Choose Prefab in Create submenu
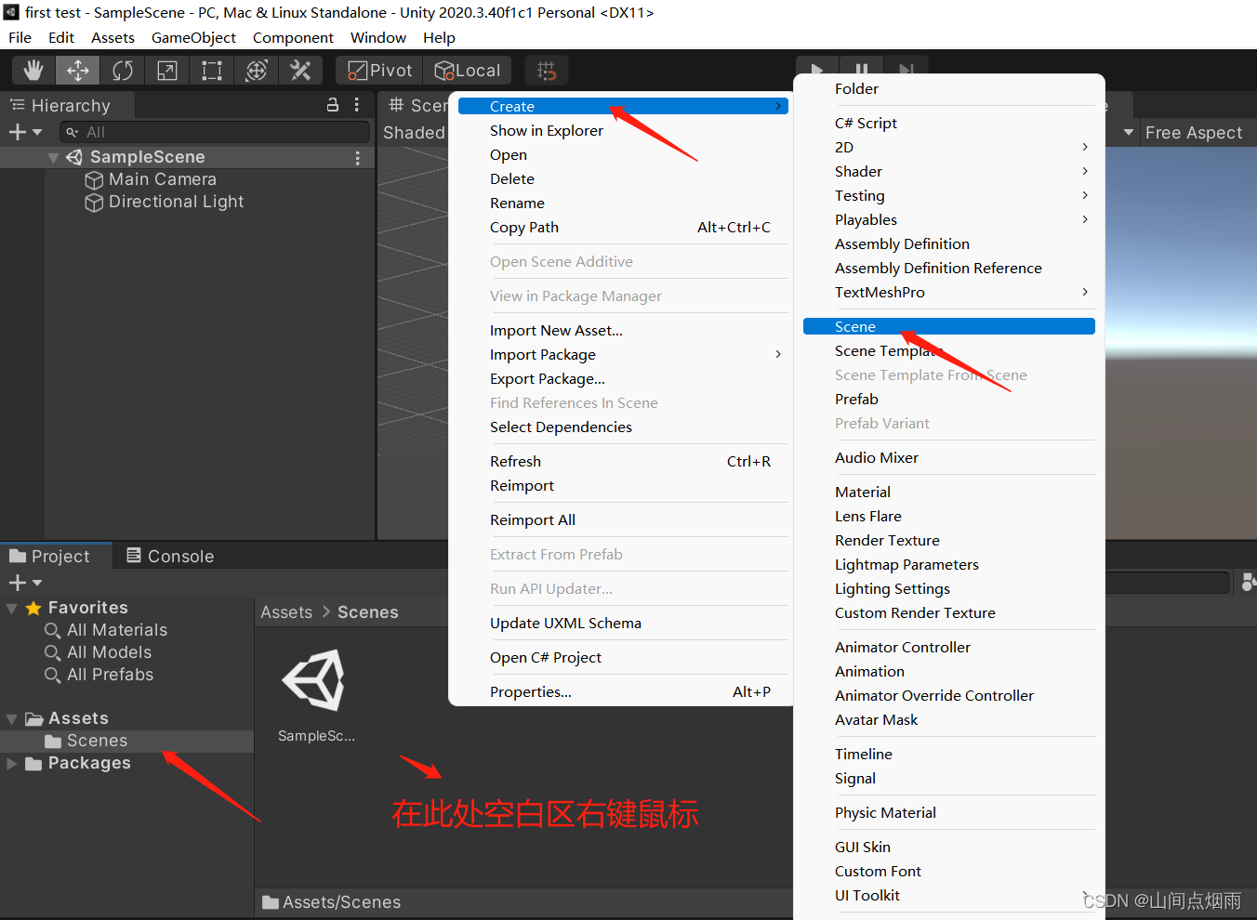Image resolution: width=1257 pixels, height=920 pixels. 948,399
